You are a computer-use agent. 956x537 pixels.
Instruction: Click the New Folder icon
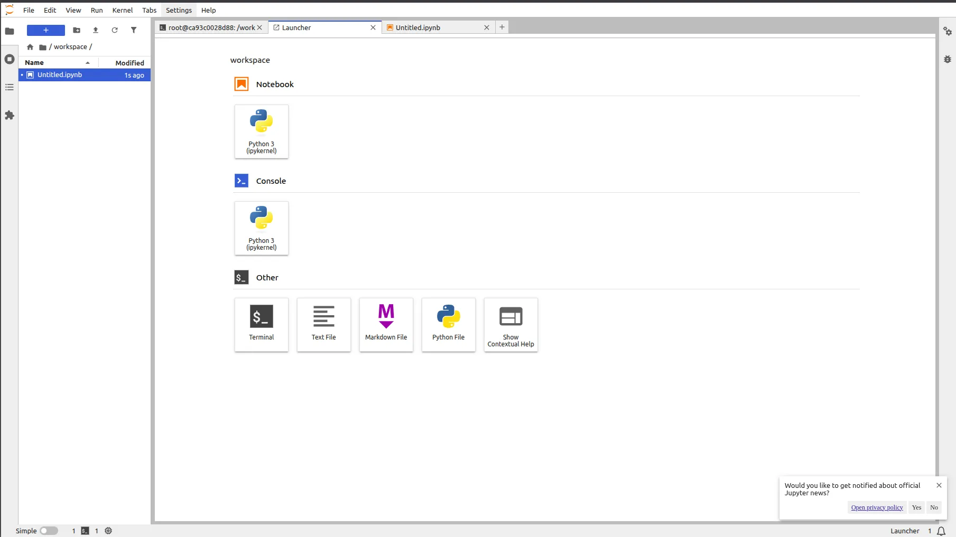click(x=77, y=30)
